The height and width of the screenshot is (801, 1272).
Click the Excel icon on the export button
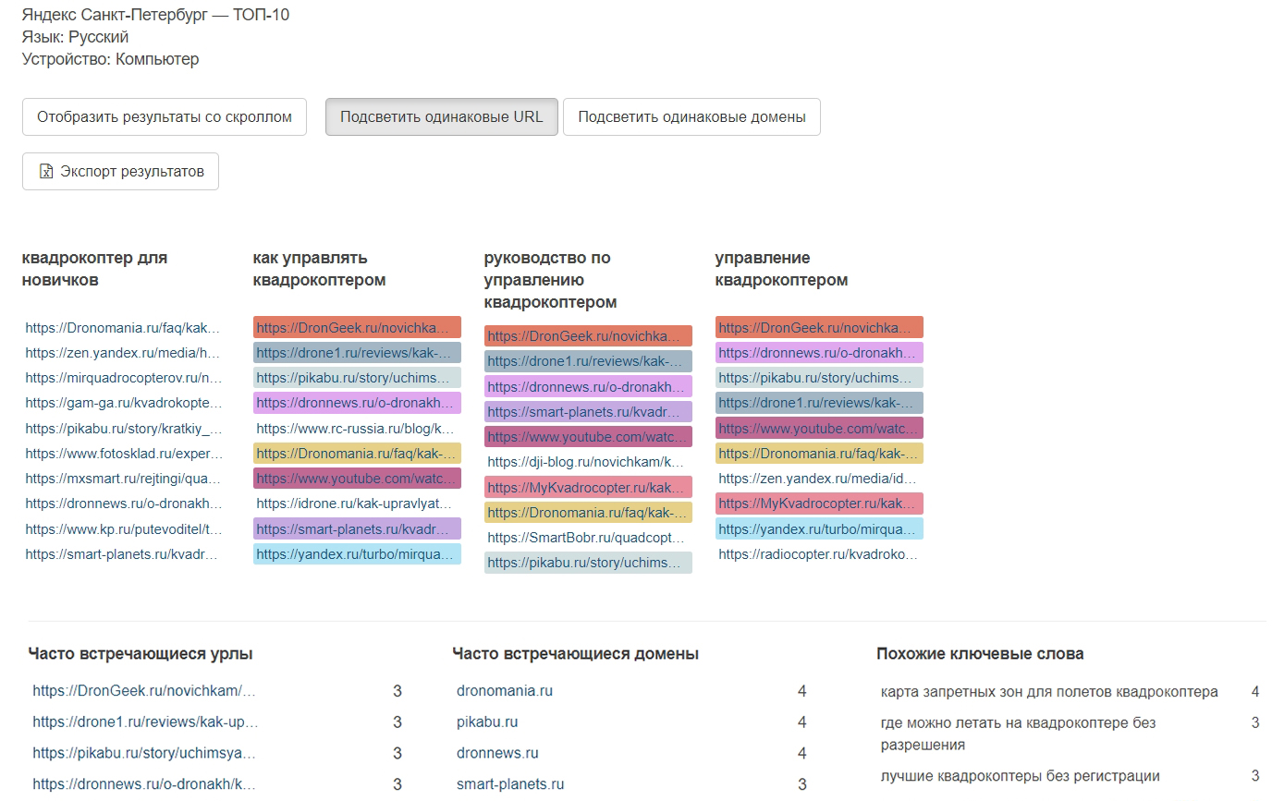46,172
